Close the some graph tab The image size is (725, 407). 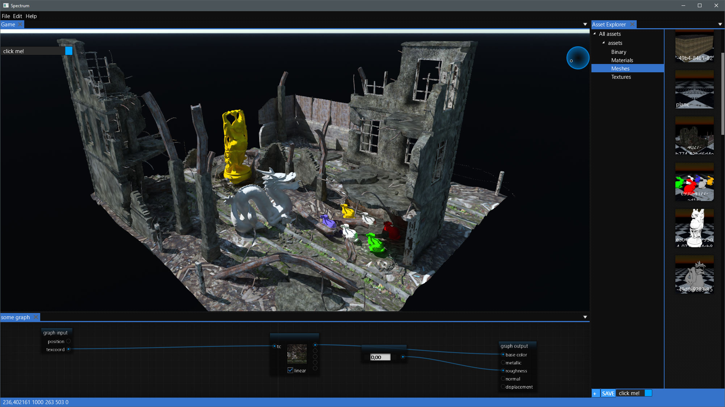pos(35,317)
